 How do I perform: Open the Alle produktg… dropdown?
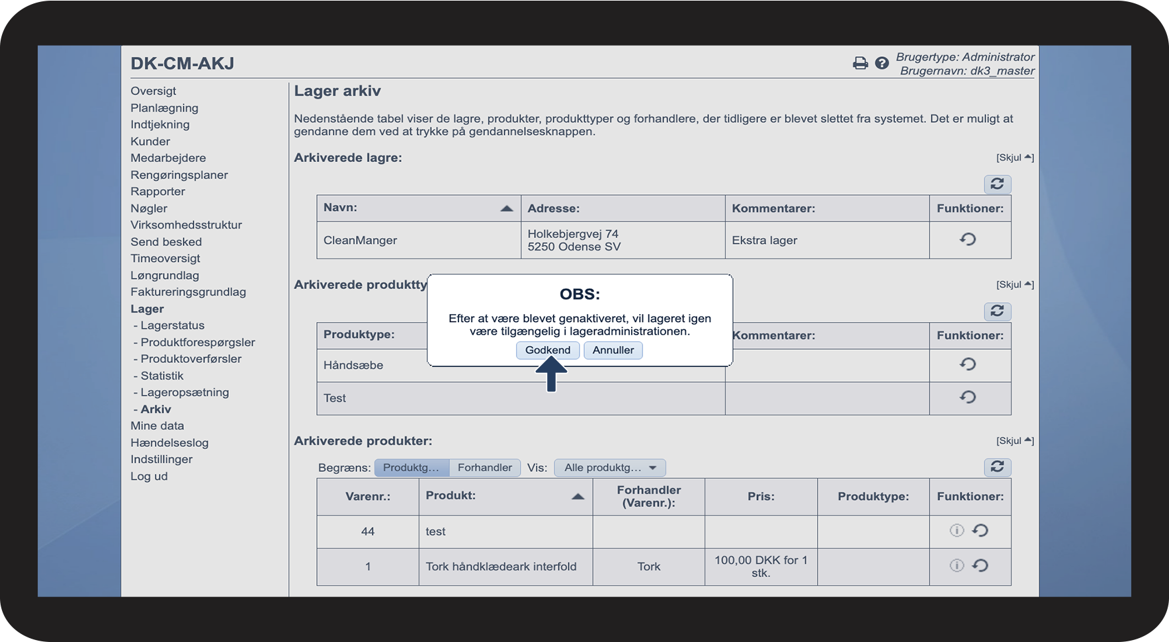[x=609, y=467]
